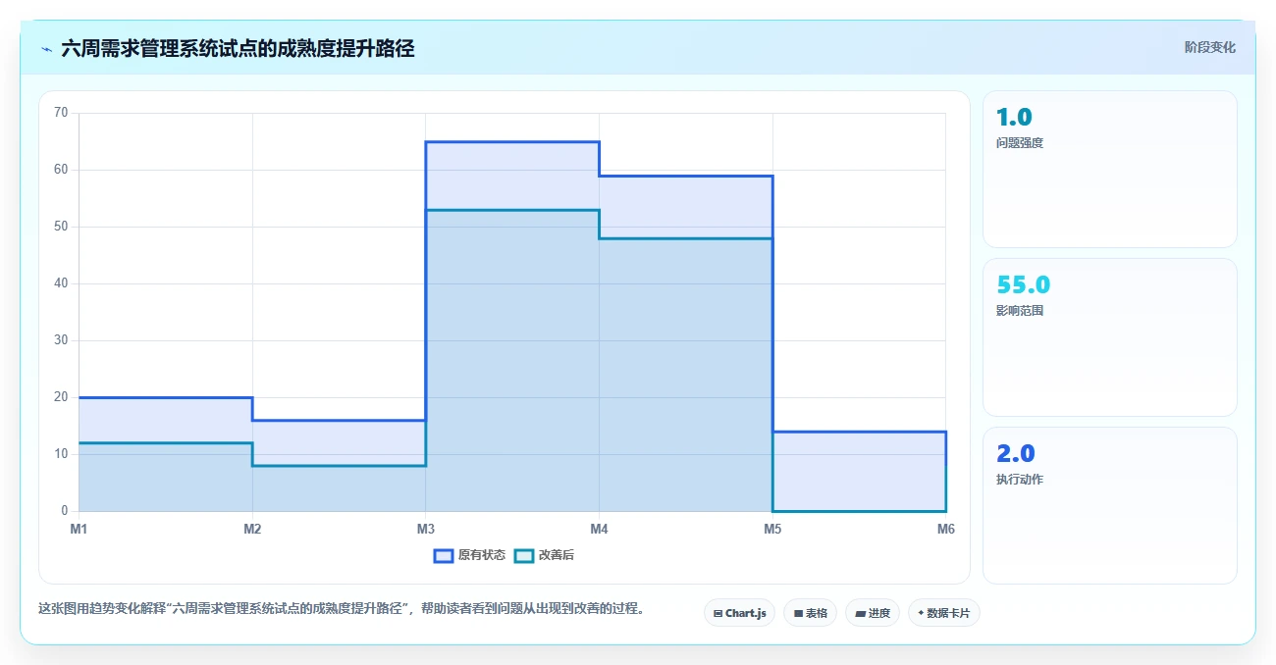The image size is (1276, 665).
Task: Click the 10 y-axis label
Action: point(61,454)
